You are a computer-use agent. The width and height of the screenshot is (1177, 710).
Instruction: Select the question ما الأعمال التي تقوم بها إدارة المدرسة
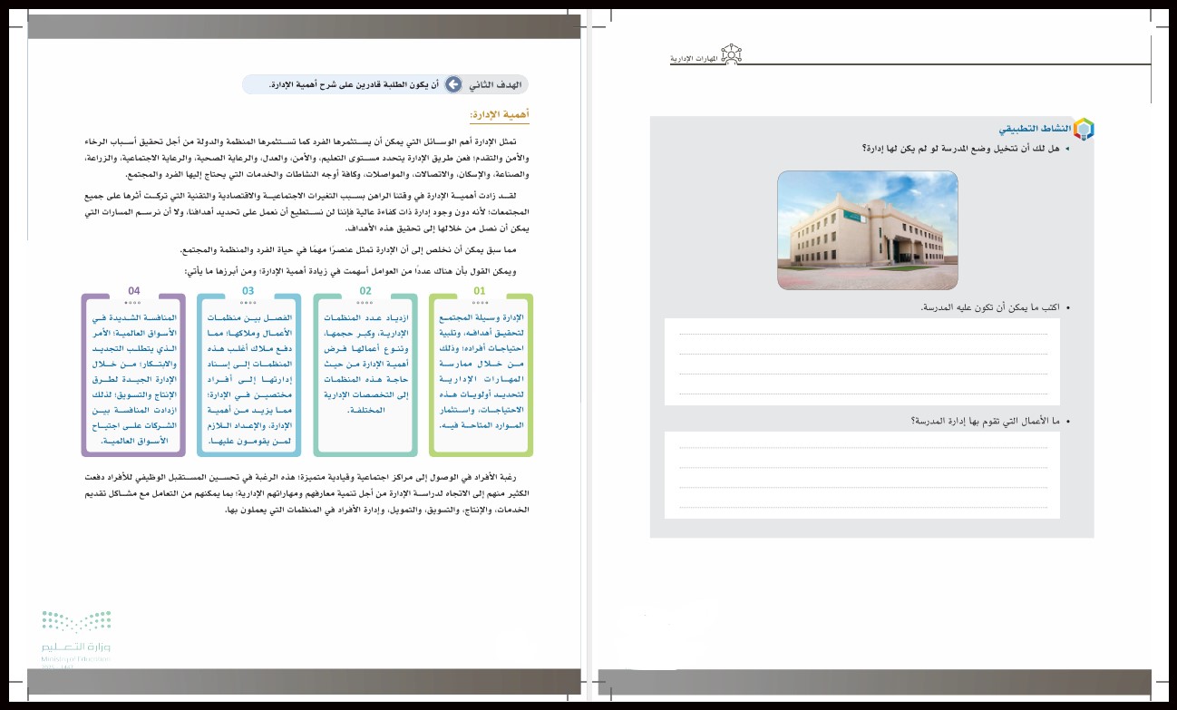pyautogui.click(x=986, y=422)
